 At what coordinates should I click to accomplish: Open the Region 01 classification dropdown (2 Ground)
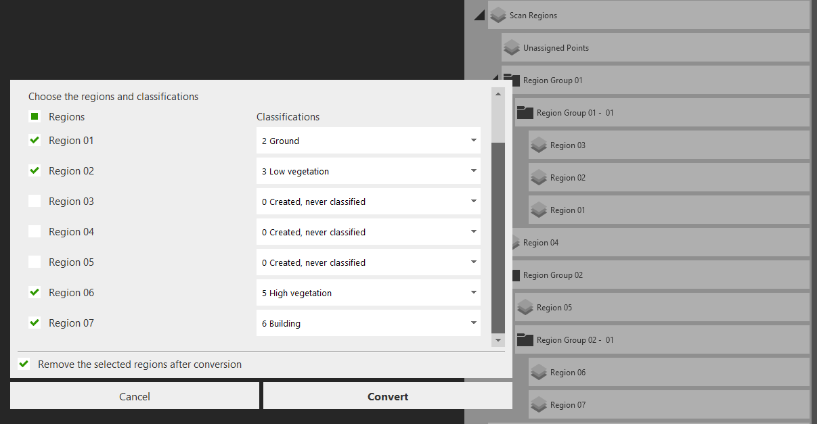[368, 141]
